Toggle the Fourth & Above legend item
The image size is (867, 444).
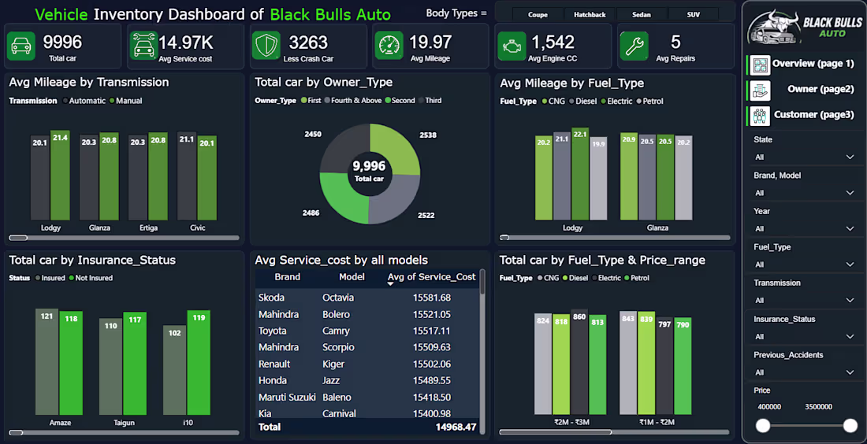pos(353,101)
